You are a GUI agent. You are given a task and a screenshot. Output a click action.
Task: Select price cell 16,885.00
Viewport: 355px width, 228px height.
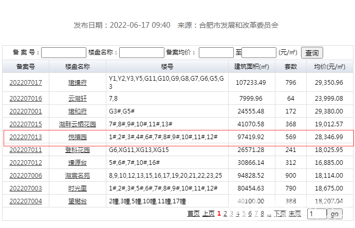coord(329,163)
